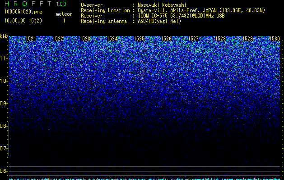The width and height of the screenshot is (284, 180).
Task: Click the HROFFT 1.0.0 title text
Action: click(x=35, y=4)
